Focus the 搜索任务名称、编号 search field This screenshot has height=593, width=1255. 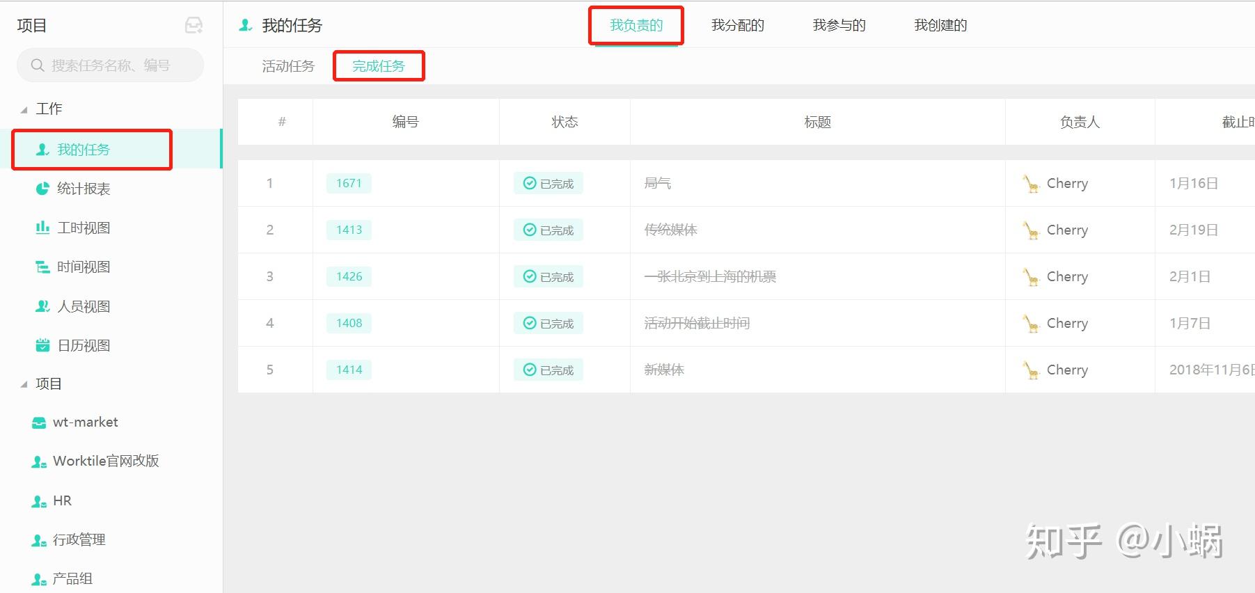[x=110, y=65]
